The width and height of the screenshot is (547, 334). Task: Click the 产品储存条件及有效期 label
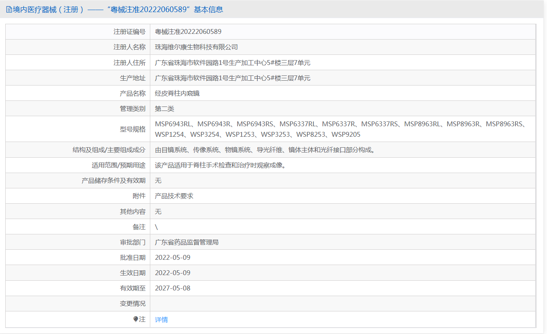pos(114,181)
